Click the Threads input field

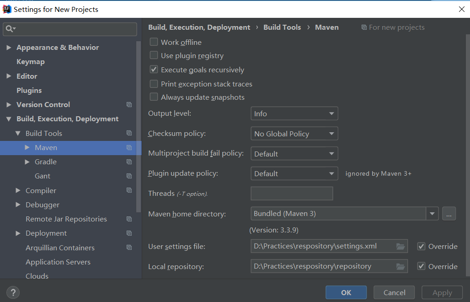pyautogui.click(x=292, y=194)
